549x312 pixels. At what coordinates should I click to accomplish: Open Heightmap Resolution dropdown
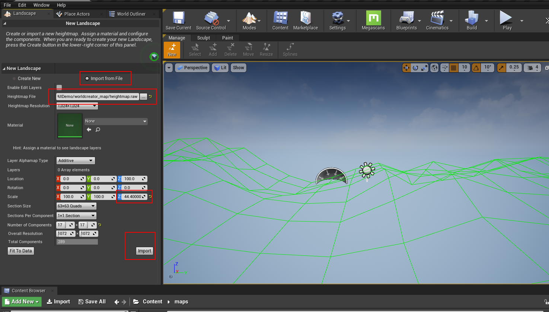point(77,106)
